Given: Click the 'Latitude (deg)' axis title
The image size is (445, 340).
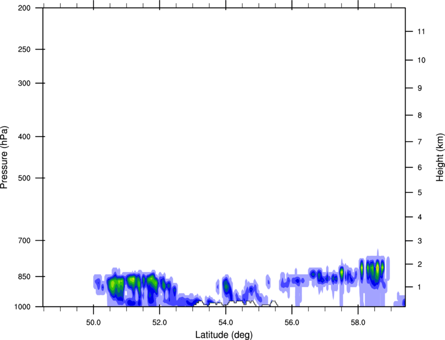Looking at the screenshot, I should (224, 335).
